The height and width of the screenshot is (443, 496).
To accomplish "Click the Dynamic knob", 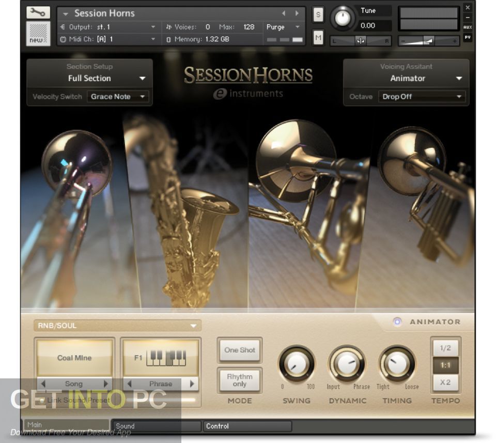I will 347,364.
